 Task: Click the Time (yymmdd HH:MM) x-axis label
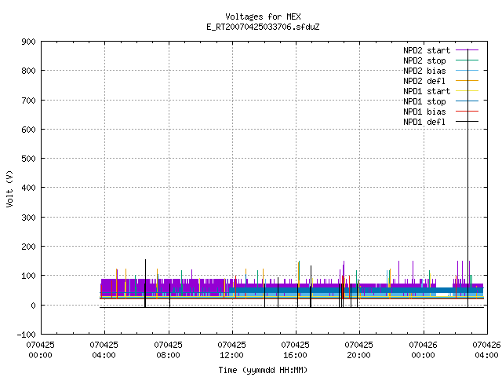click(x=263, y=370)
